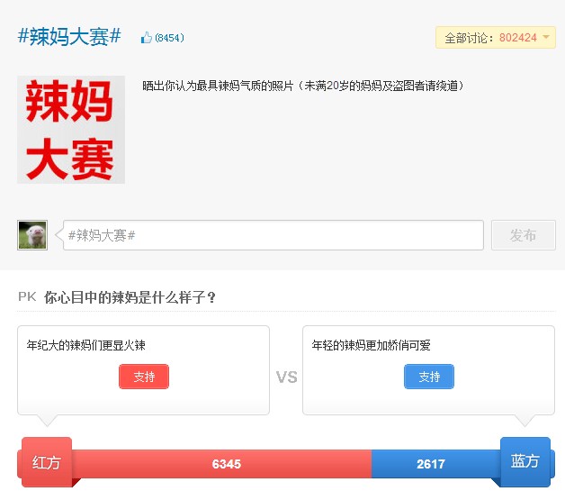Click the 802424 discussion count
The width and height of the screenshot is (565, 491).
pyautogui.click(x=517, y=38)
